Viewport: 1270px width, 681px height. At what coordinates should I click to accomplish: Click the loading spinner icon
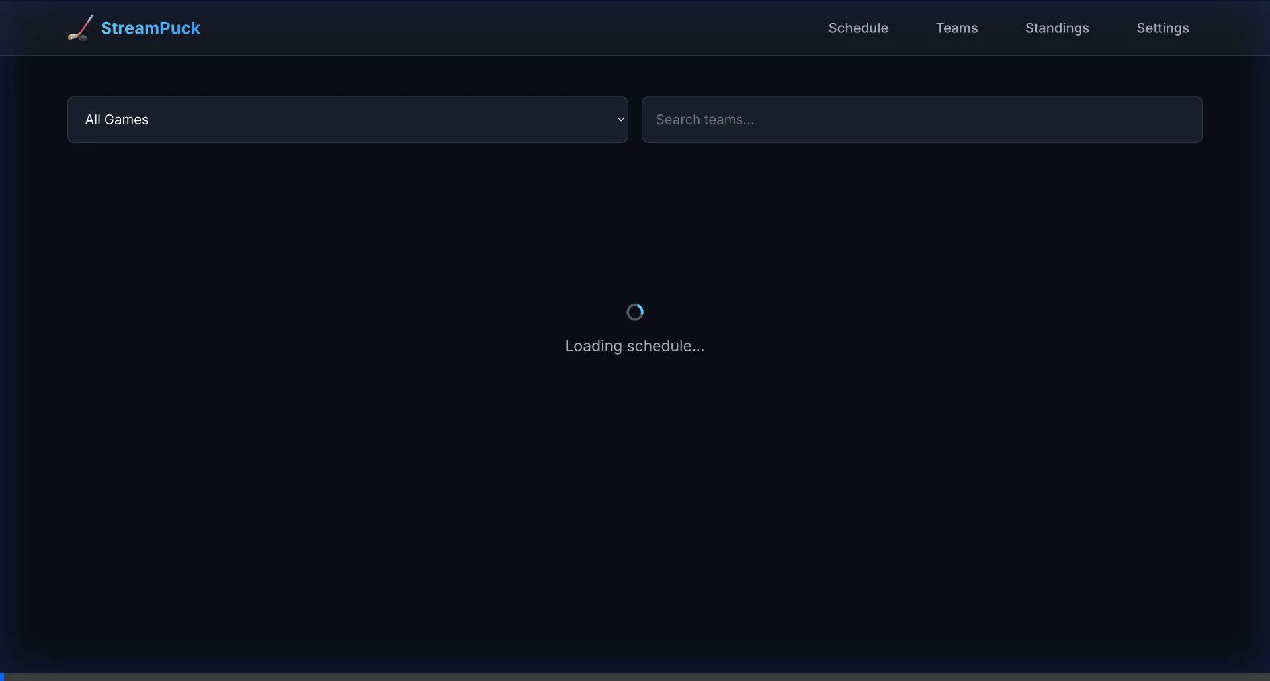(635, 312)
